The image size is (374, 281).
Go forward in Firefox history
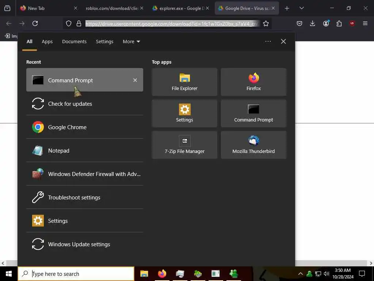click(x=22, y=23)
